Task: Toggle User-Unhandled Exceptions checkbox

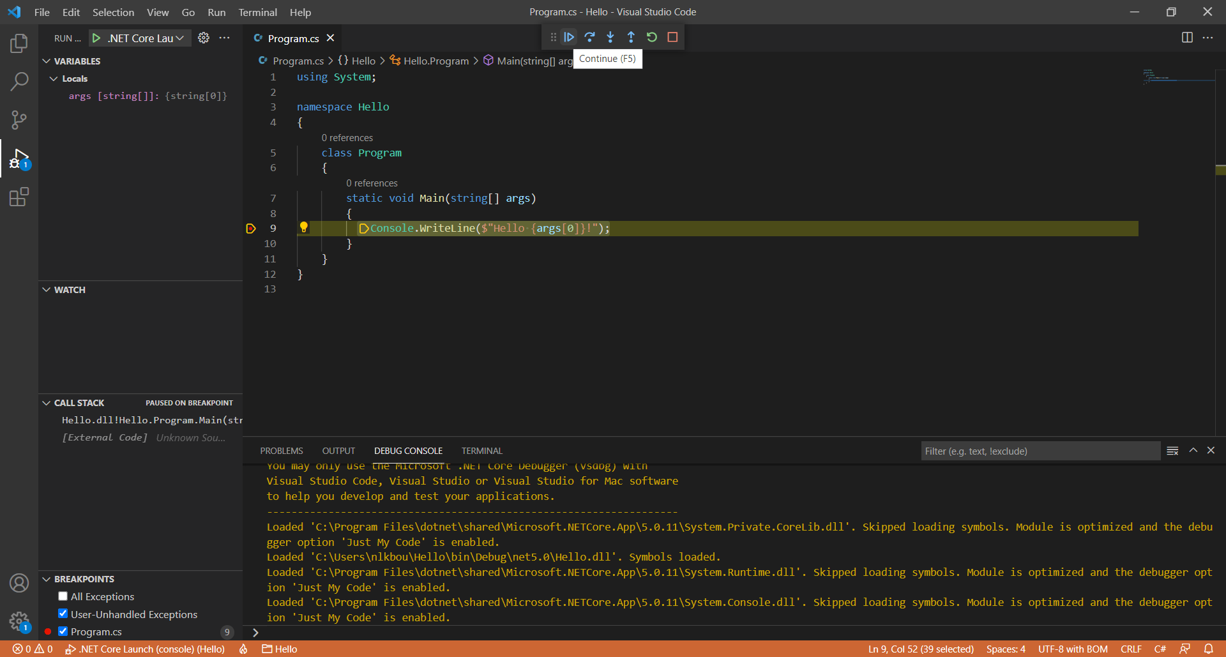Action: pyautogui.click(x=63, y=614)
